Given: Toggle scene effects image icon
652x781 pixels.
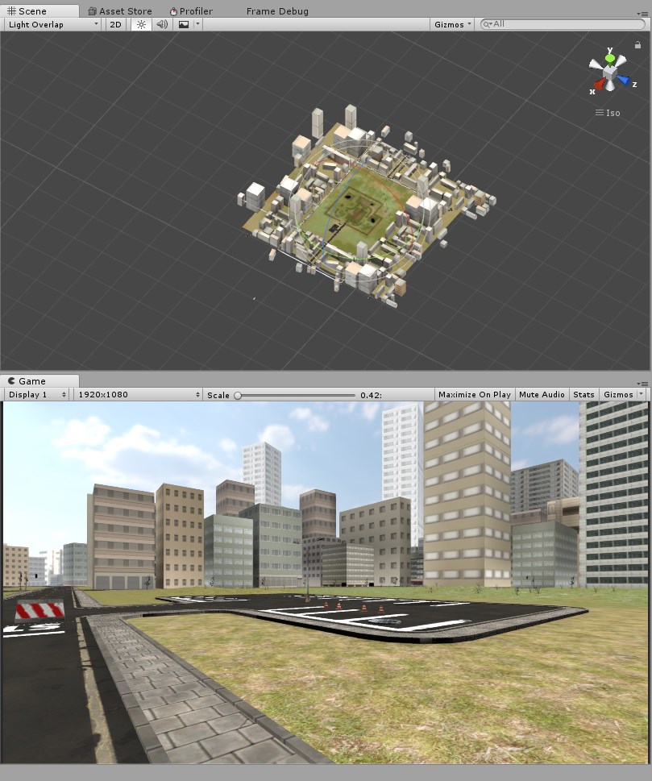Looking at the screenshot, I should click(183, 24).
